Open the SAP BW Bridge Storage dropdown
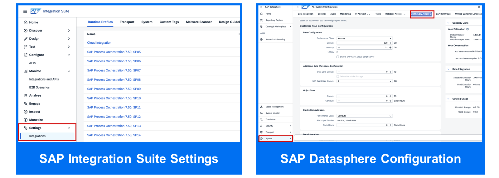Viewport: 499px width, 178px height. [364, 81]
